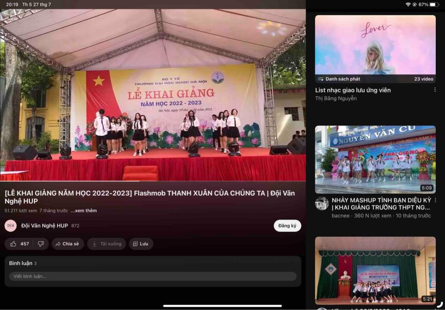Open Đội Văn Nghệ HUP channel avatar
The image size is (445, 310).
(10, 226)
